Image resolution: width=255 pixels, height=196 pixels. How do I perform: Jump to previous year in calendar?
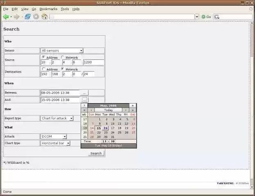coord(84,110)
